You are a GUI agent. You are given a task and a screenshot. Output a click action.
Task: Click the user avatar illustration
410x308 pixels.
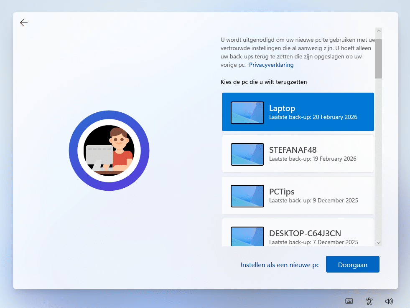point(109,150)
